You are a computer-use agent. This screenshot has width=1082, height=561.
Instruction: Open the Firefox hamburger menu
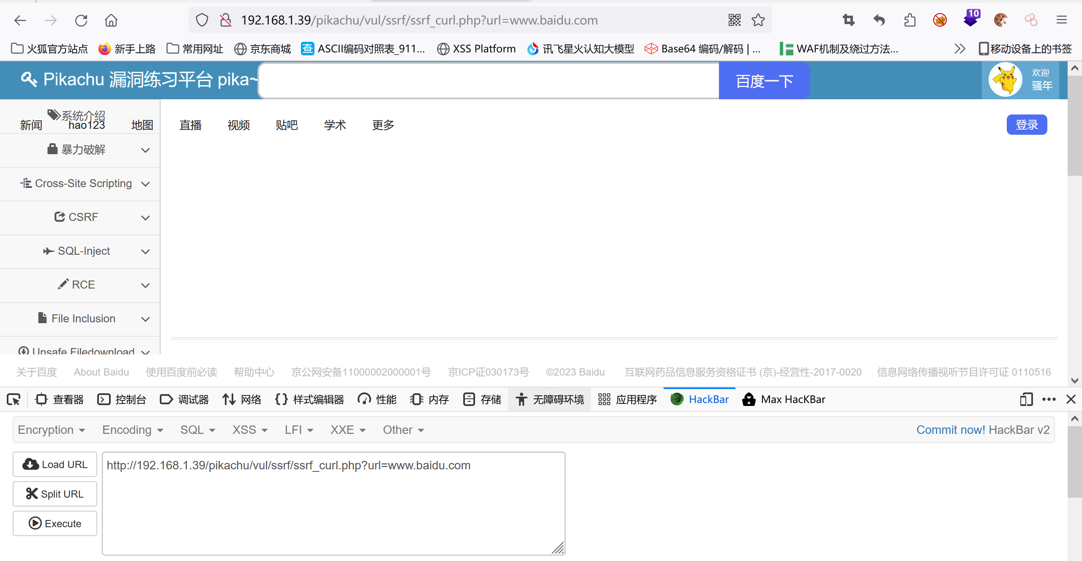point(1062,20)
